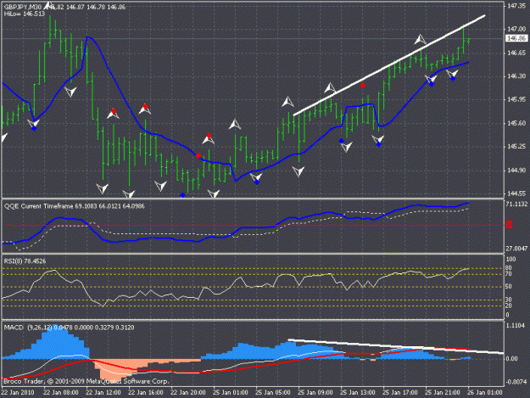
Task: Select the current price tag 146.86
Action: click(516, 38)
